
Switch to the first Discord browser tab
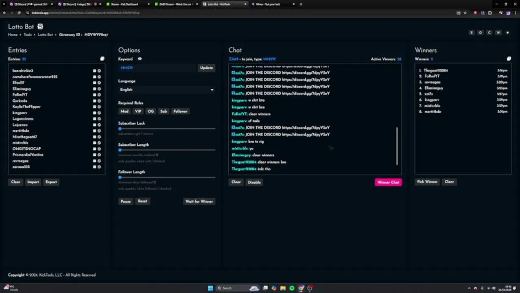coord(31,4)
